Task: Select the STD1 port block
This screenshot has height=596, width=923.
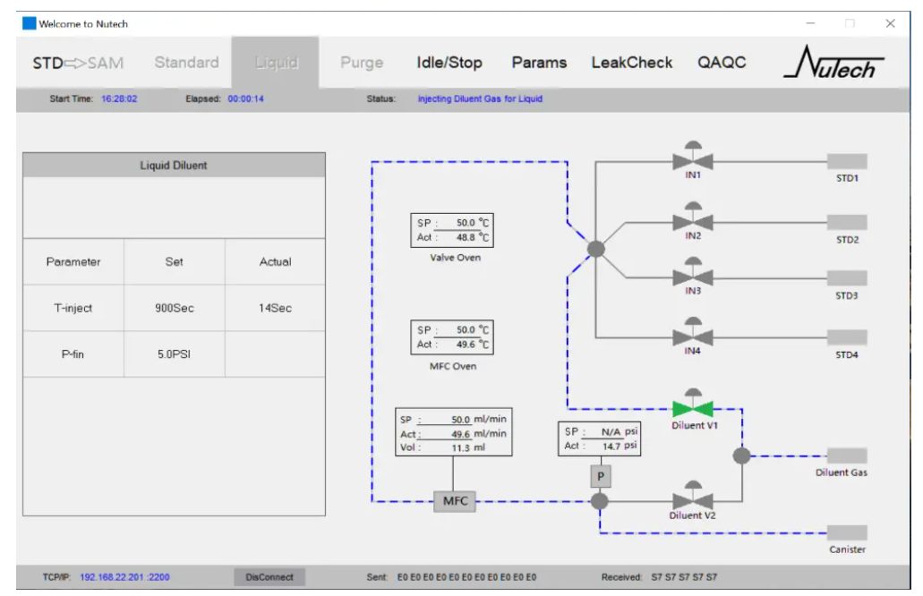Action: point(847,161)
